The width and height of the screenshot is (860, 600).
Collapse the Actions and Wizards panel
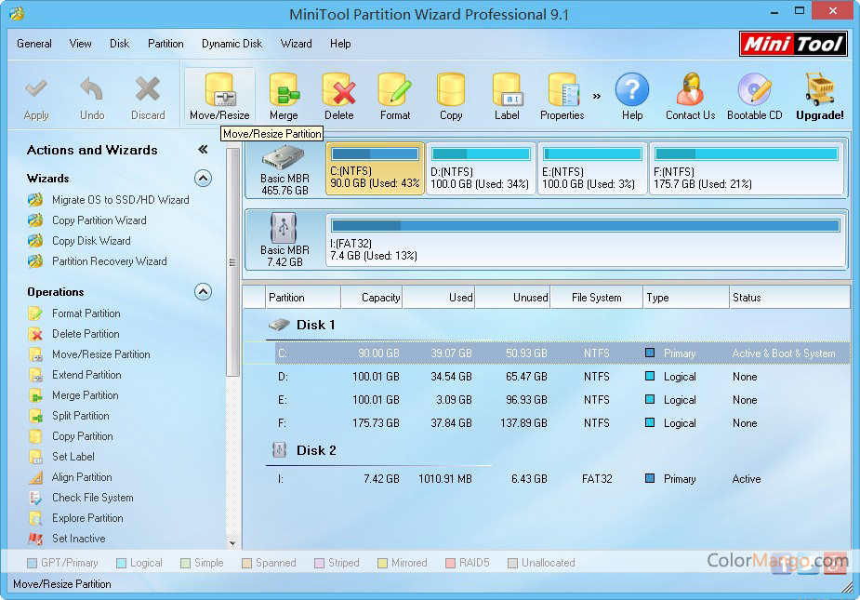(x=203, y=150)
